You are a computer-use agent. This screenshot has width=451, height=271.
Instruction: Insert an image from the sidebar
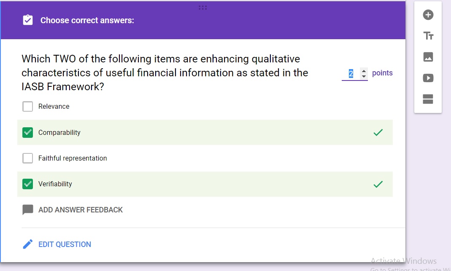click(x=428, y=57)
